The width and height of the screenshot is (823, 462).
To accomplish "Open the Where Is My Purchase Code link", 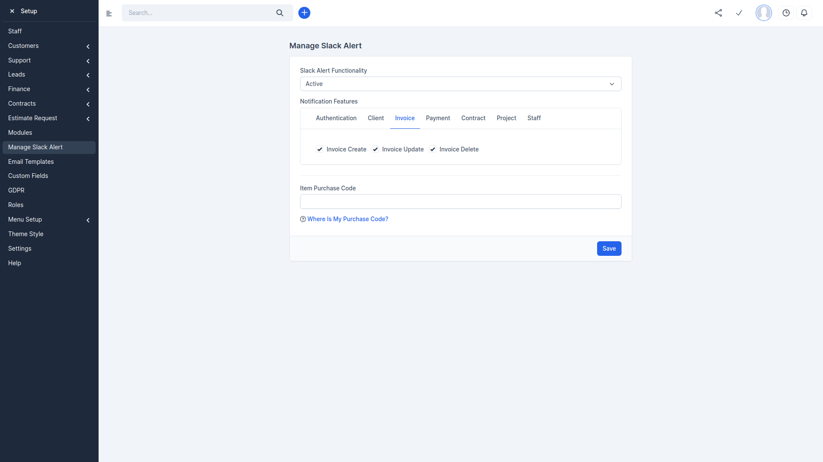I will pyautogui.click(x=347, y=219).
